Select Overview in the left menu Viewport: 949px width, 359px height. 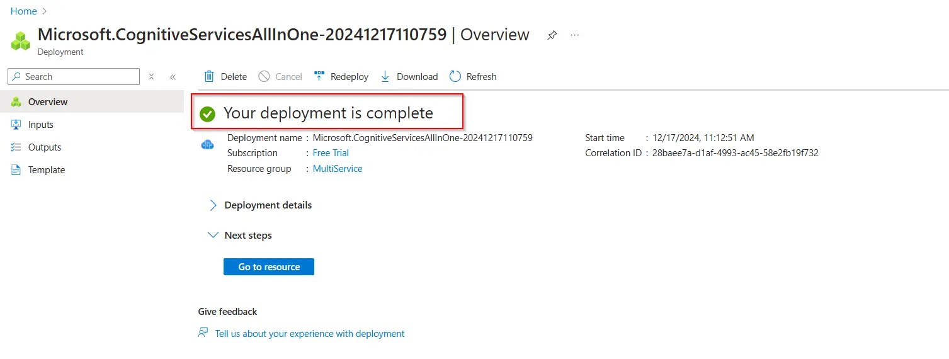point(47,102)
